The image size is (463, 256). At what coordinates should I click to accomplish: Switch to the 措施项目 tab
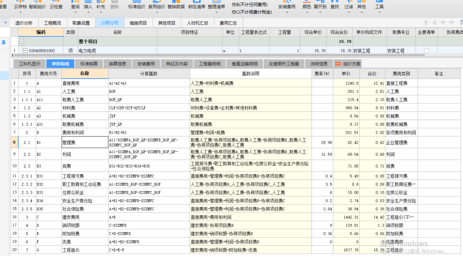tap(138, 23)
